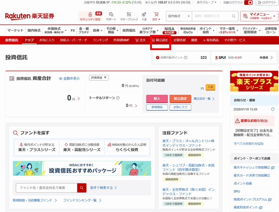Viewport: 279px width, 212px height.
Task: Open 残高ポイントプログラム link
Action: tap(252, 200)
